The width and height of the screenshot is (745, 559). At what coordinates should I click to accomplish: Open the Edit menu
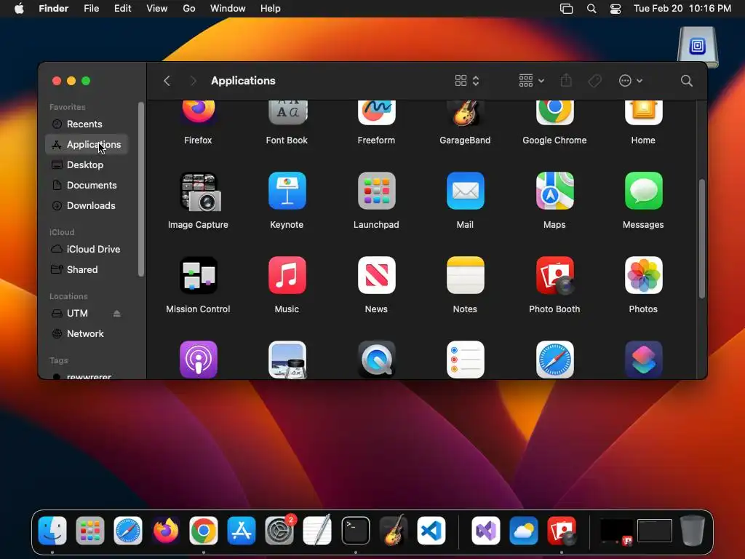click(x=122, y=9)
